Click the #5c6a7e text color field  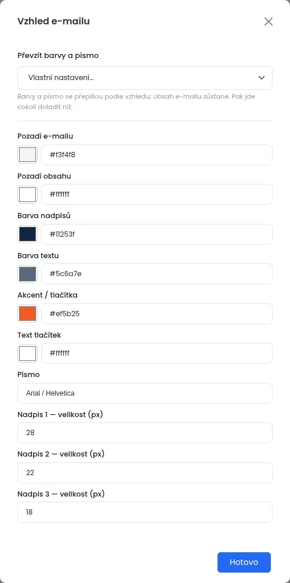pyautogui.click(x=157, y=274)
